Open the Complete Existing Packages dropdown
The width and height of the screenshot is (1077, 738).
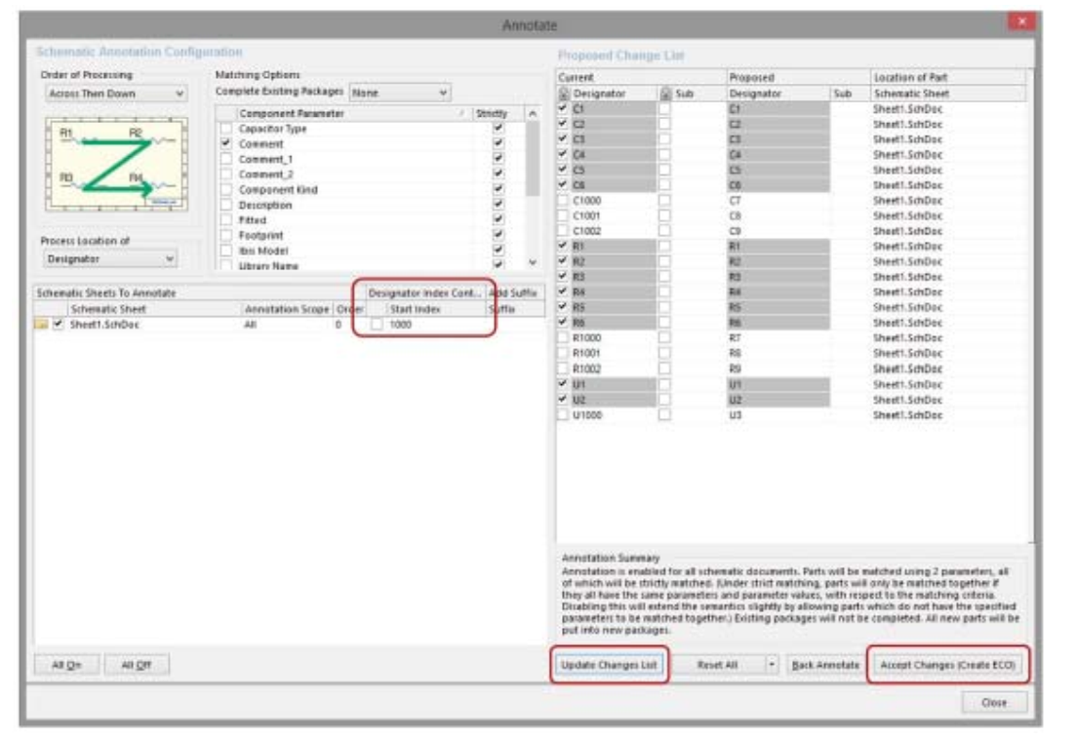coord(400,93)
